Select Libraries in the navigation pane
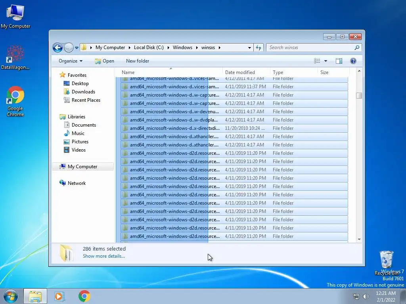The image size is (406, 304). click(x=77, y=117)
